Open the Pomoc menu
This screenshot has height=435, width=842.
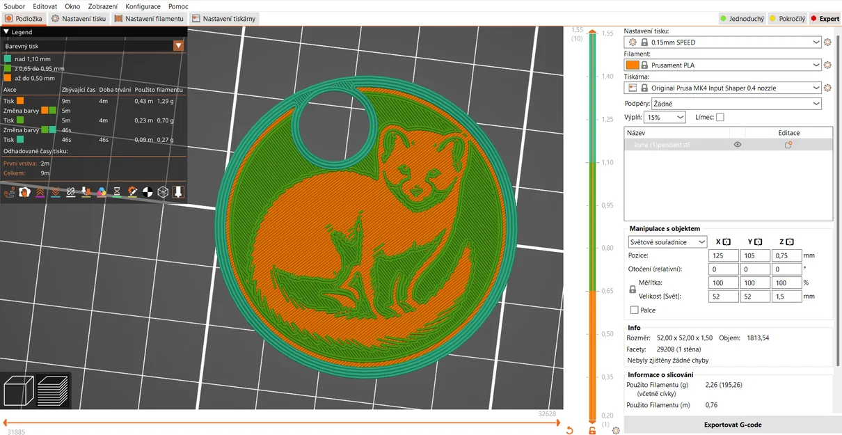pyautogui.click(x=178, y=6)
